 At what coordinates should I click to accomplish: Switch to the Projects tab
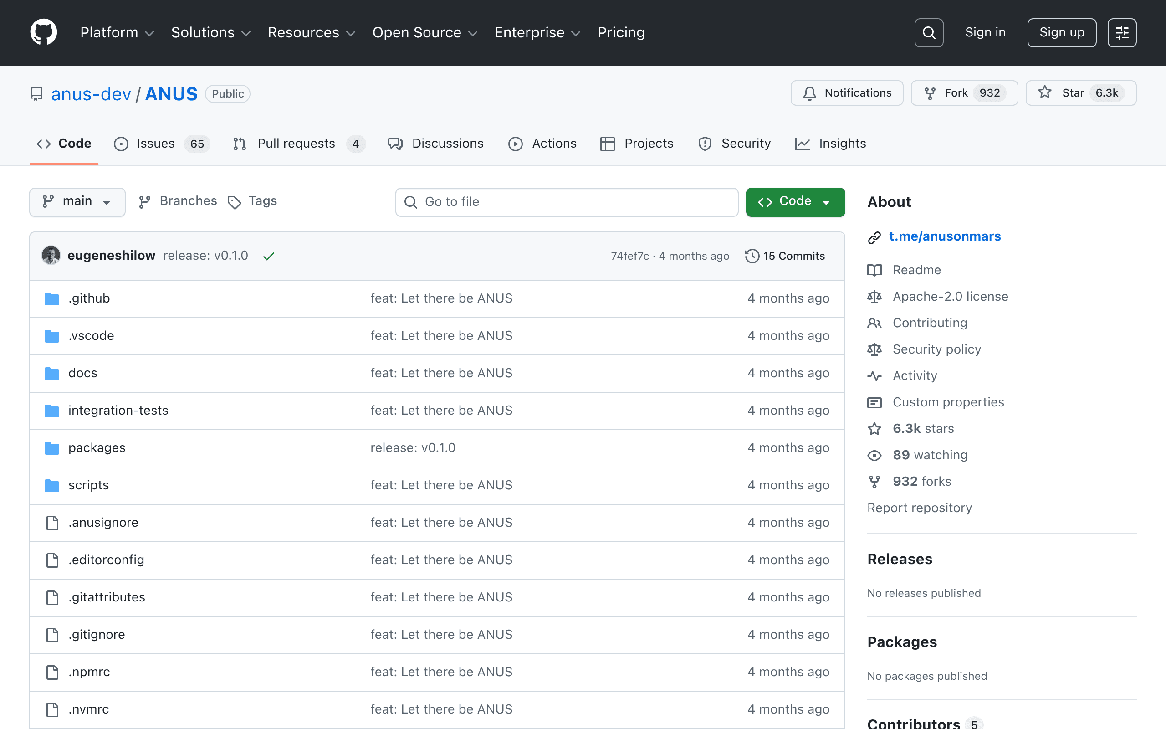click(636, 144)
